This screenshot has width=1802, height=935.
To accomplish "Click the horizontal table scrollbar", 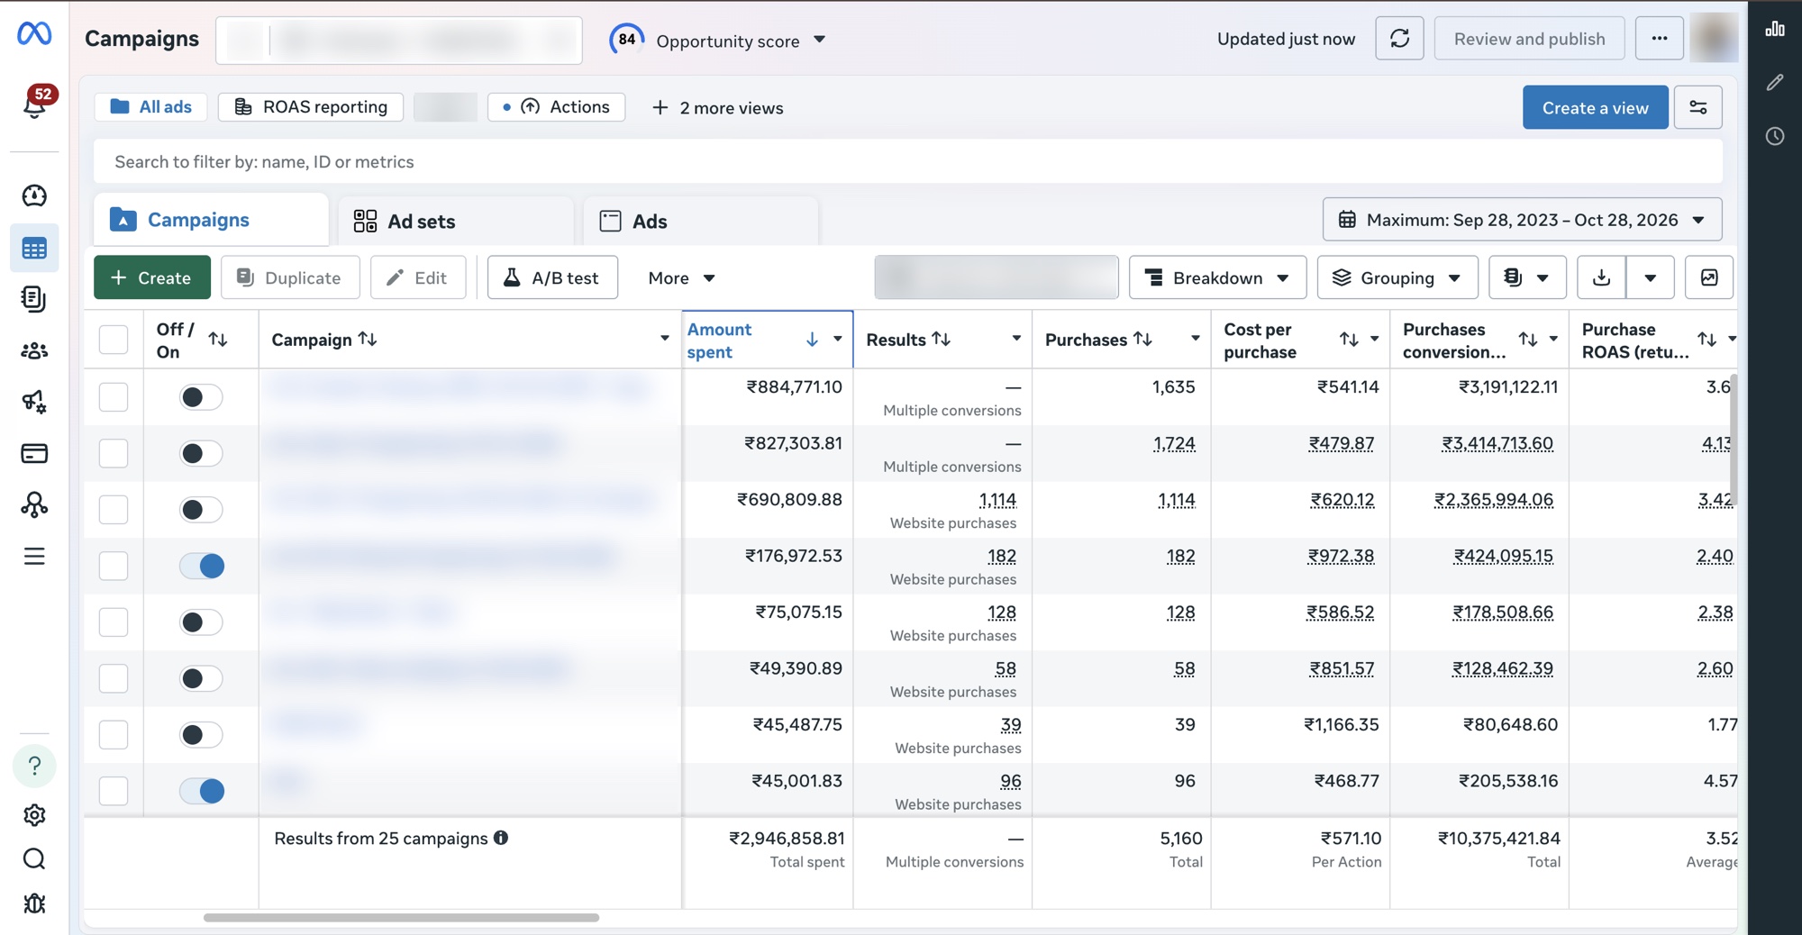I will [401, 917].
